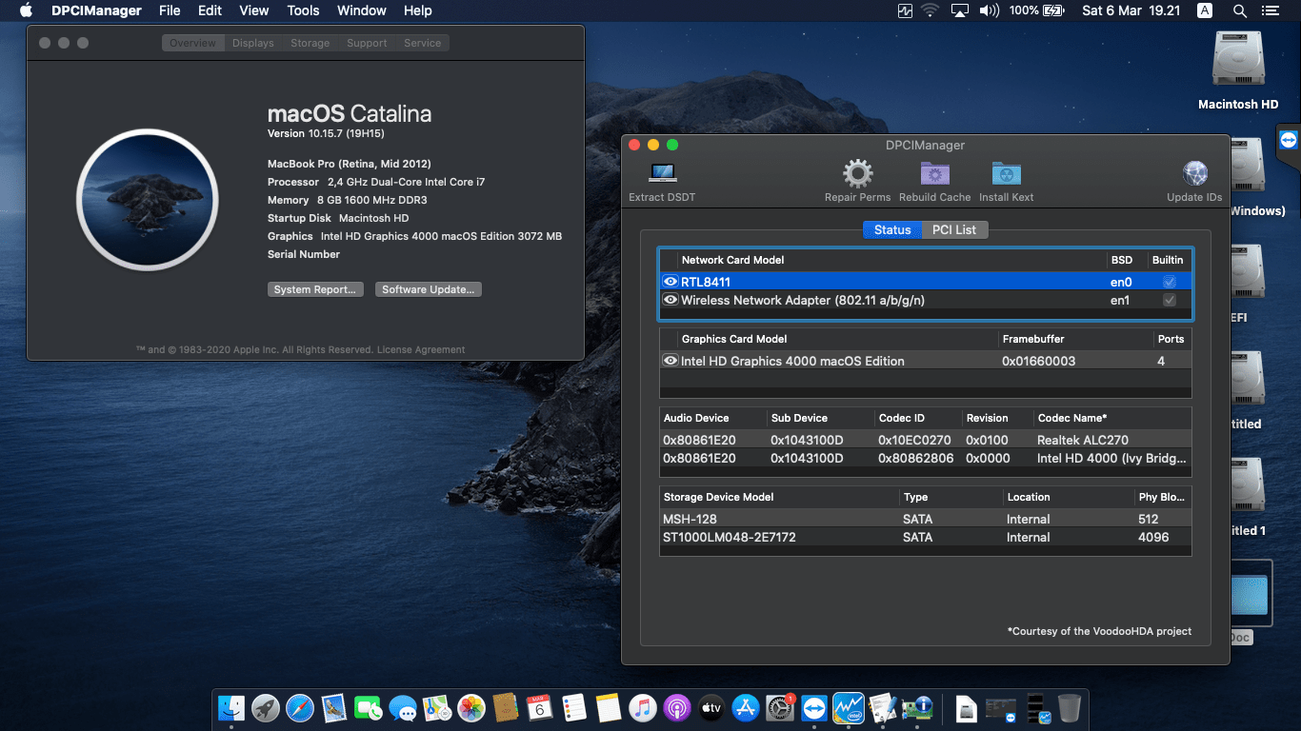Toggle Builtin checkbox for Wireless Network Adapter

click(1170, 300)
